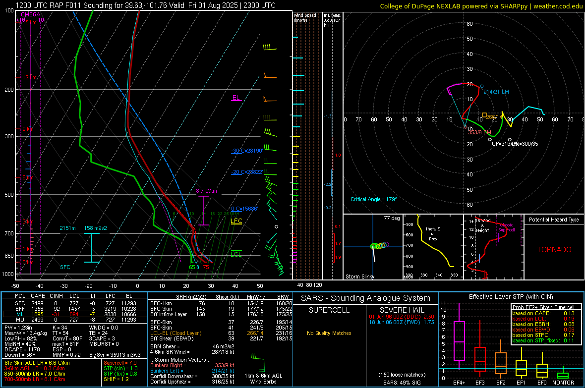Viewport: 585px width, 388px height.
Task: Click the SUPERCELL column heading
Action: coord(329,310)
